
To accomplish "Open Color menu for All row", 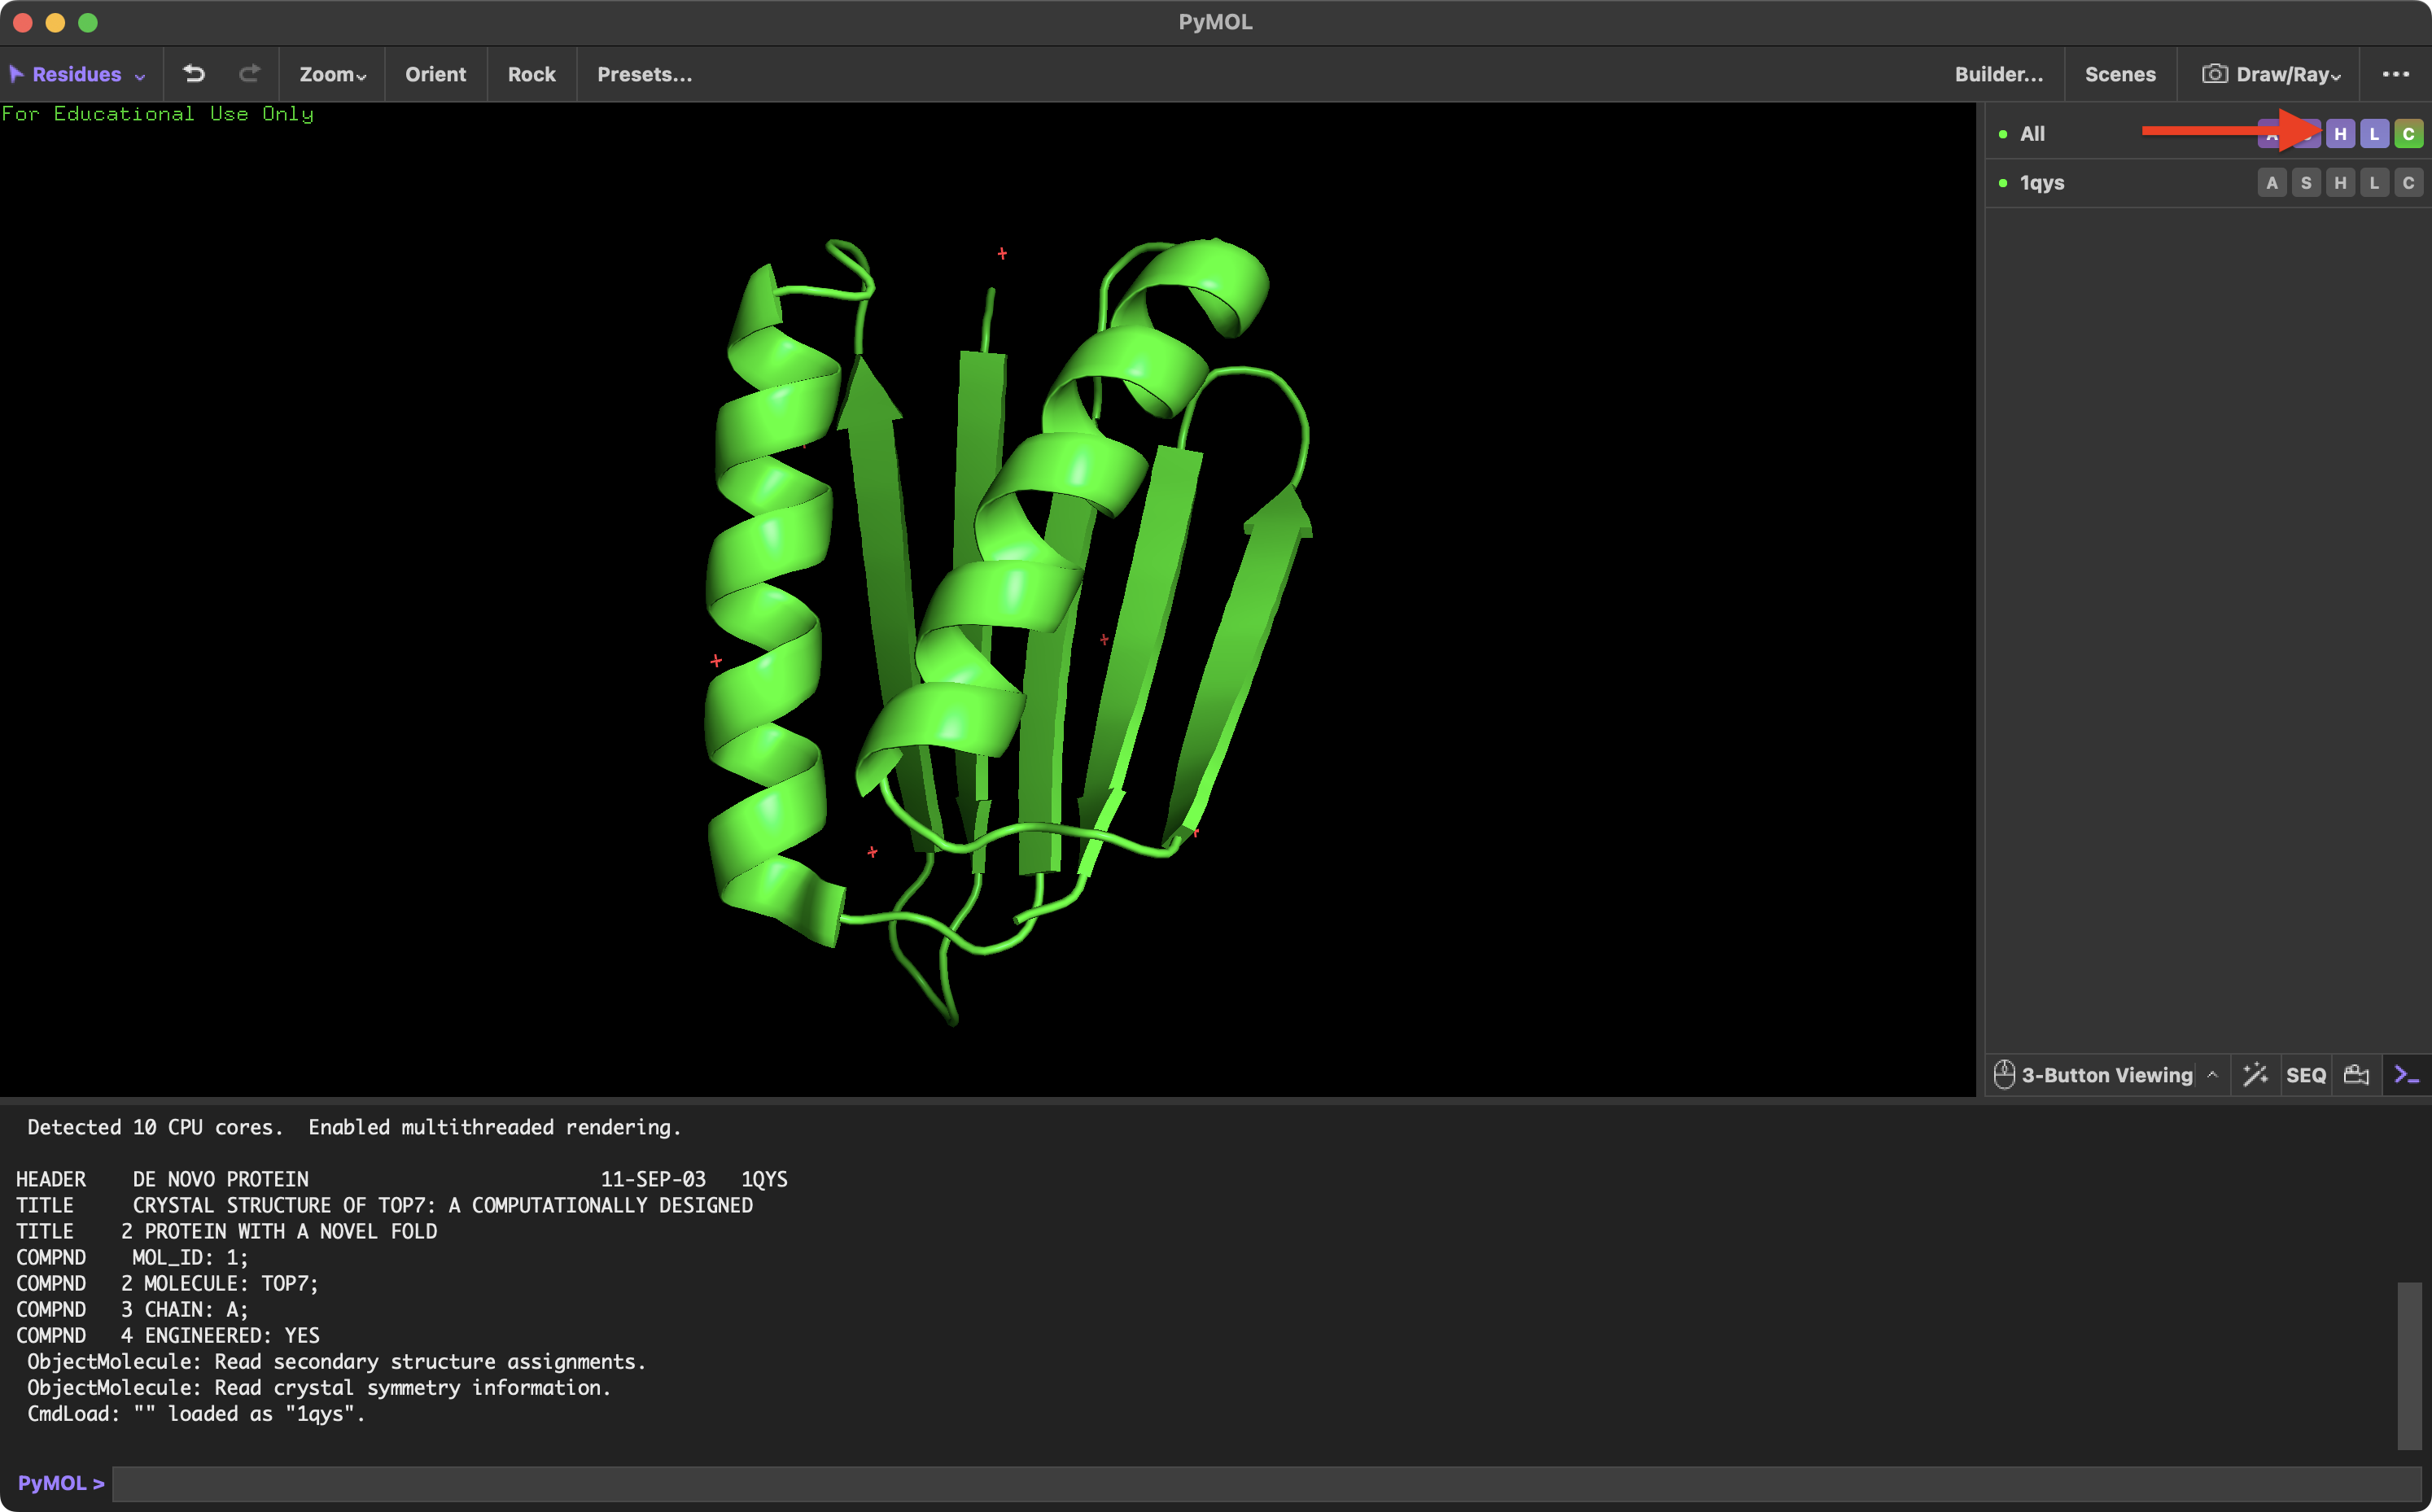I will click(x=2408, y=134).
